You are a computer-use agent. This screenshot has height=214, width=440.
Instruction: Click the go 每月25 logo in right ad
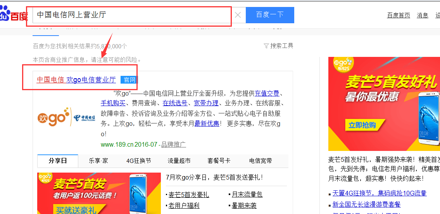(x=343, y=64)
